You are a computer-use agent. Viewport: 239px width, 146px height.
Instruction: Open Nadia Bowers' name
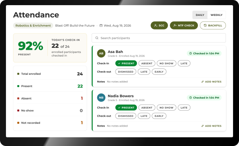121,96
